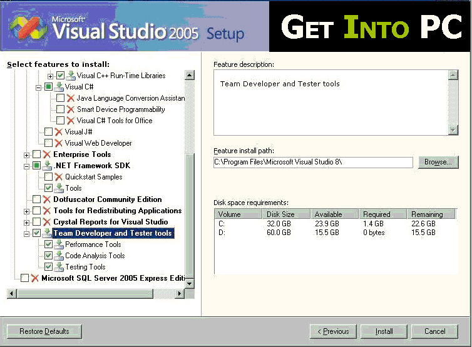Browse for a feature install path

pyautogui.click(x=438, y=162)
